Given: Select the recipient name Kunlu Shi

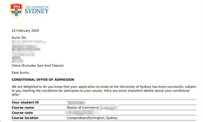Looking at the screenshot, I should tap(19, 38).
